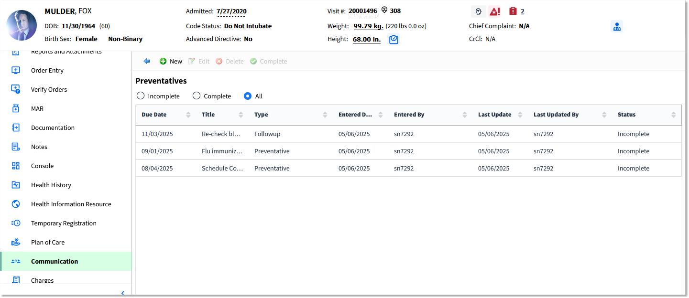
Task: Click the green New plus icon
Action: pyautogui.click(x=163, y=61)
